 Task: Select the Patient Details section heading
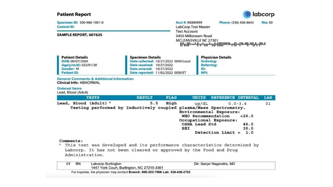point(74,57)
